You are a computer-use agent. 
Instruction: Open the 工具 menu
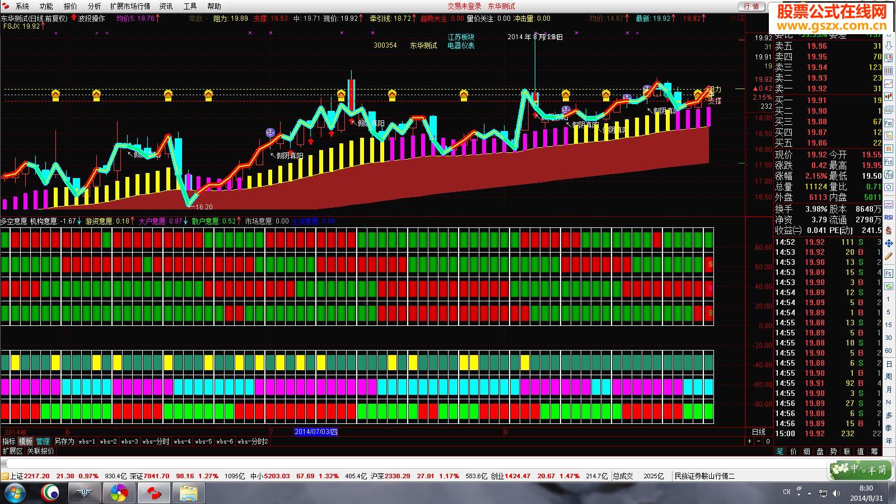(x=190, y=6)
